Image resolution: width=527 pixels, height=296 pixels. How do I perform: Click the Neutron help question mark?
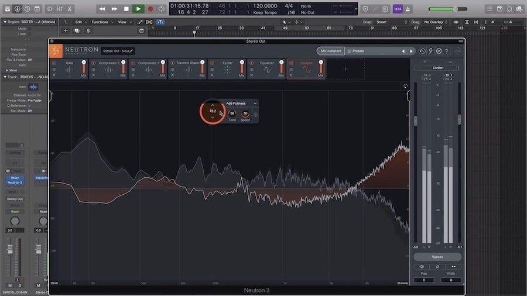coord(447,51)
